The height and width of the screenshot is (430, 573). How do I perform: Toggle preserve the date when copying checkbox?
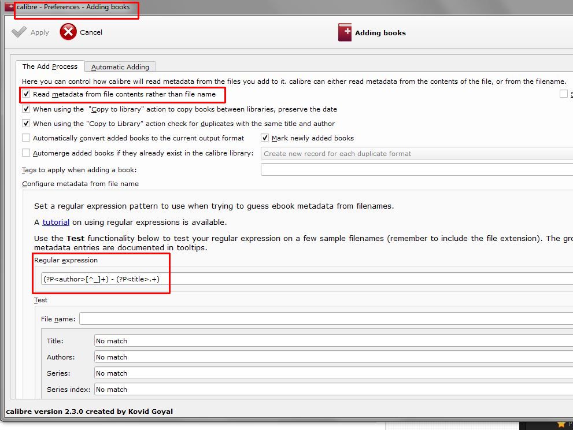point(26,109)
